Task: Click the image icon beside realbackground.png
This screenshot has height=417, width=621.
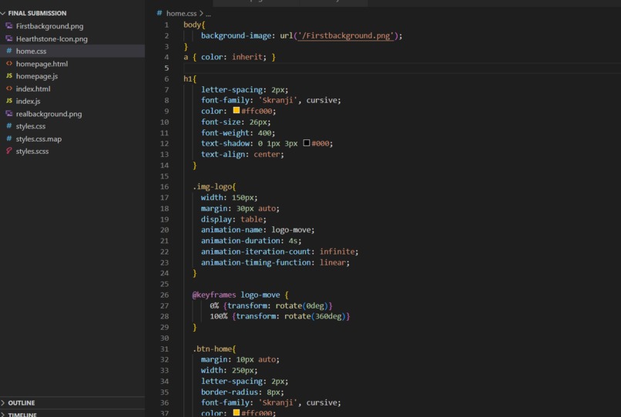Action: 9,114
